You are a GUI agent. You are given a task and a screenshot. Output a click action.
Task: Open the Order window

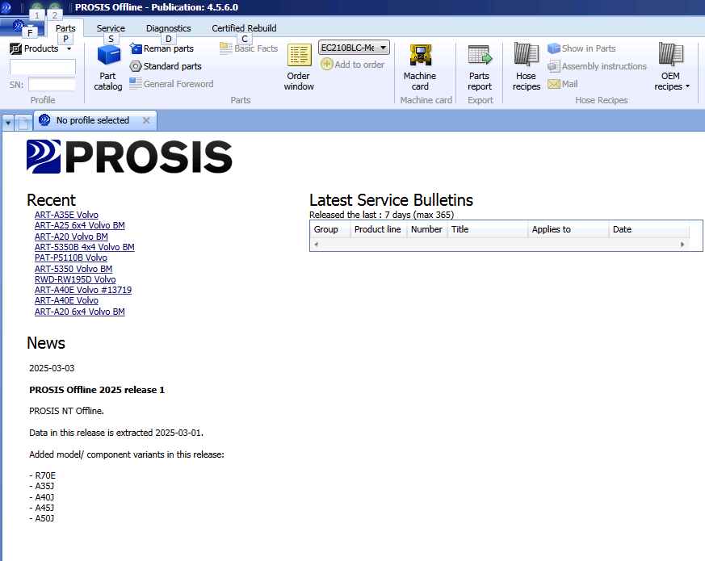299,68
